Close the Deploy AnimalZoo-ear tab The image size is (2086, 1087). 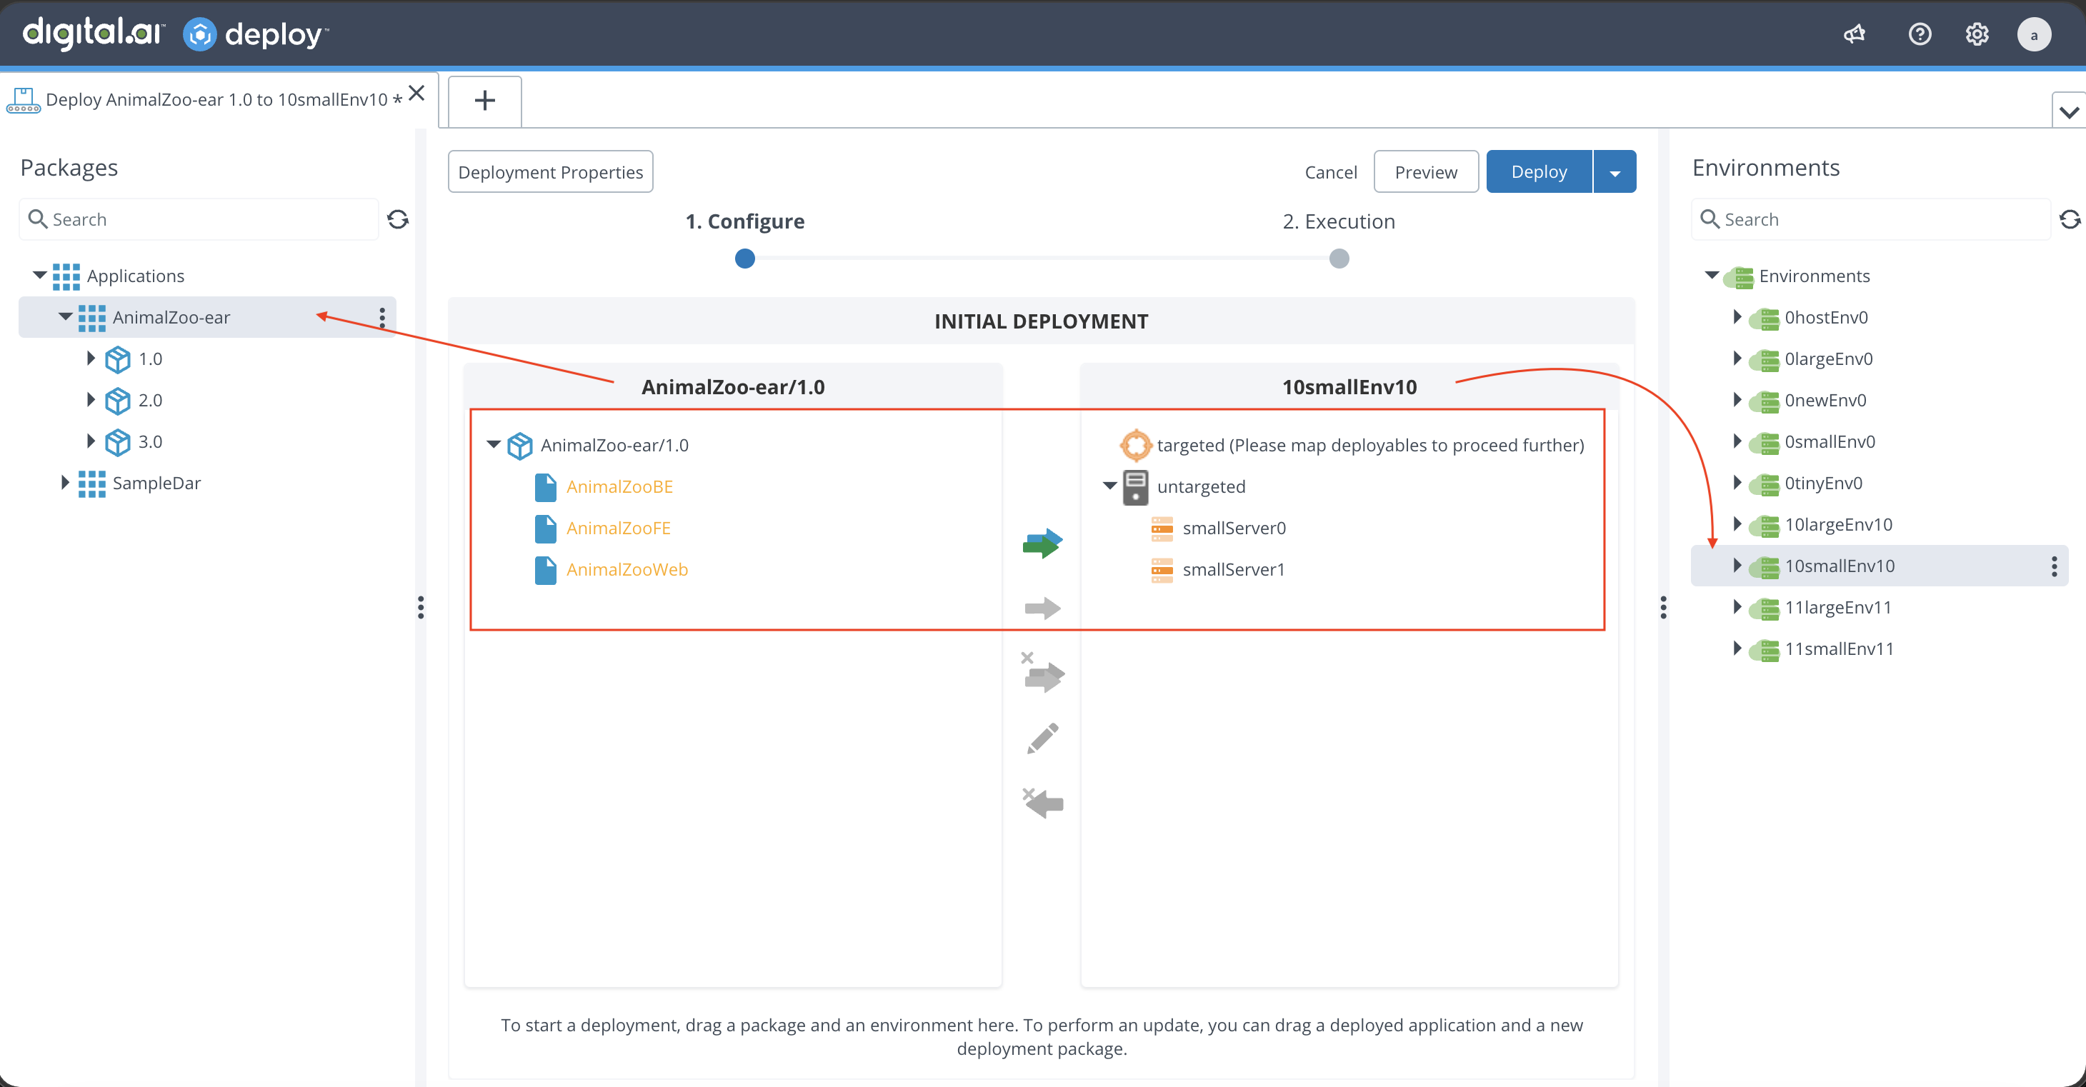click(416, 93)
